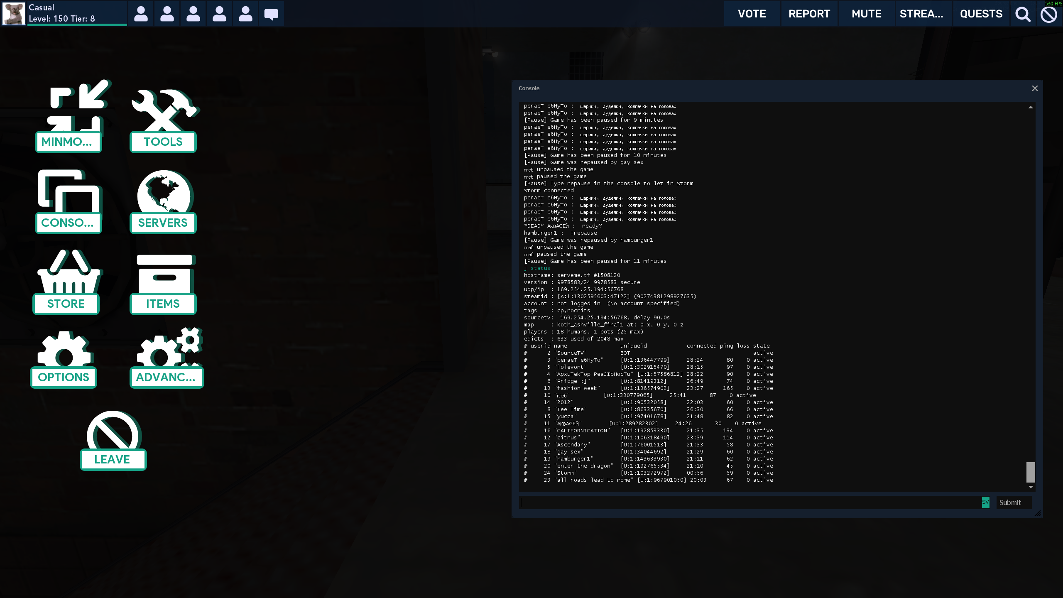The image size is (1063, 598).
Task: Toggle the green SV indicator in console
Action: pos(985,502)
